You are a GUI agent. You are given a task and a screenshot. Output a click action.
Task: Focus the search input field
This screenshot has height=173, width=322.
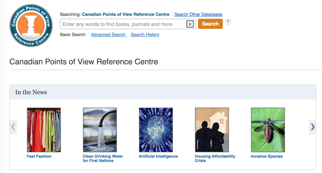[x=123, y=24]
